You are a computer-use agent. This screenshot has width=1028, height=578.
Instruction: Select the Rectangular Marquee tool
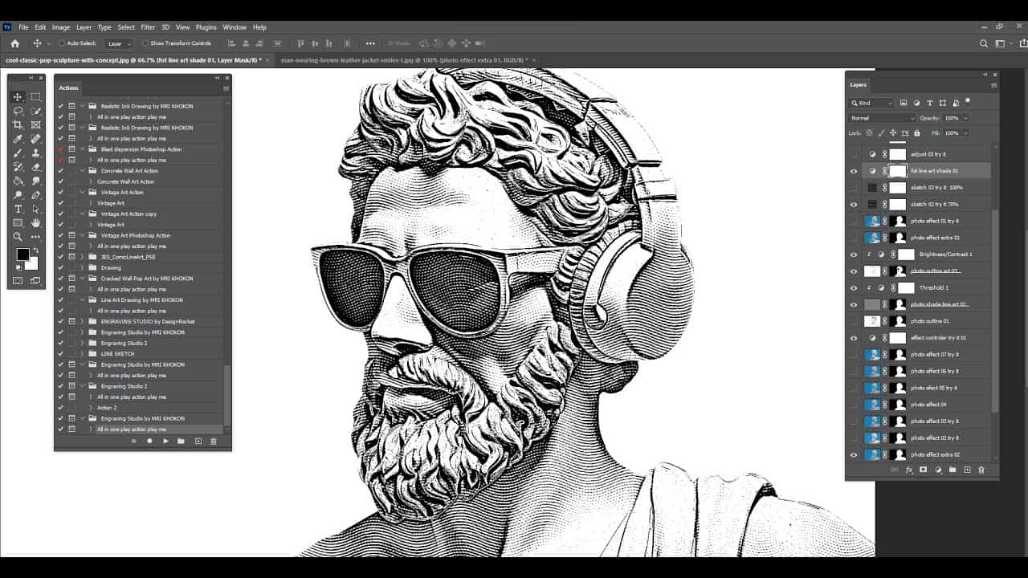(x=35, y=97)
